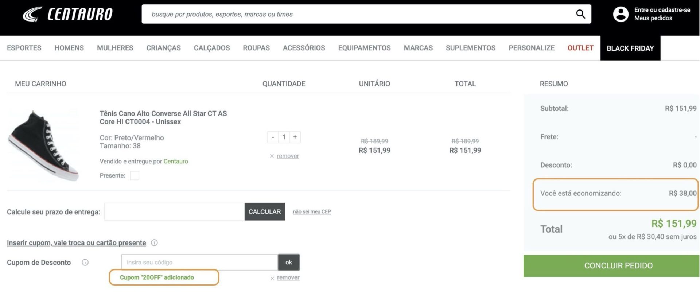
Task: Open the PERSONALIZE menu
Action: 532,48
